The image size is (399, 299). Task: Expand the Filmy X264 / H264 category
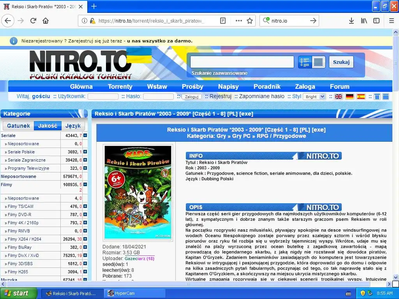[85, 239]
